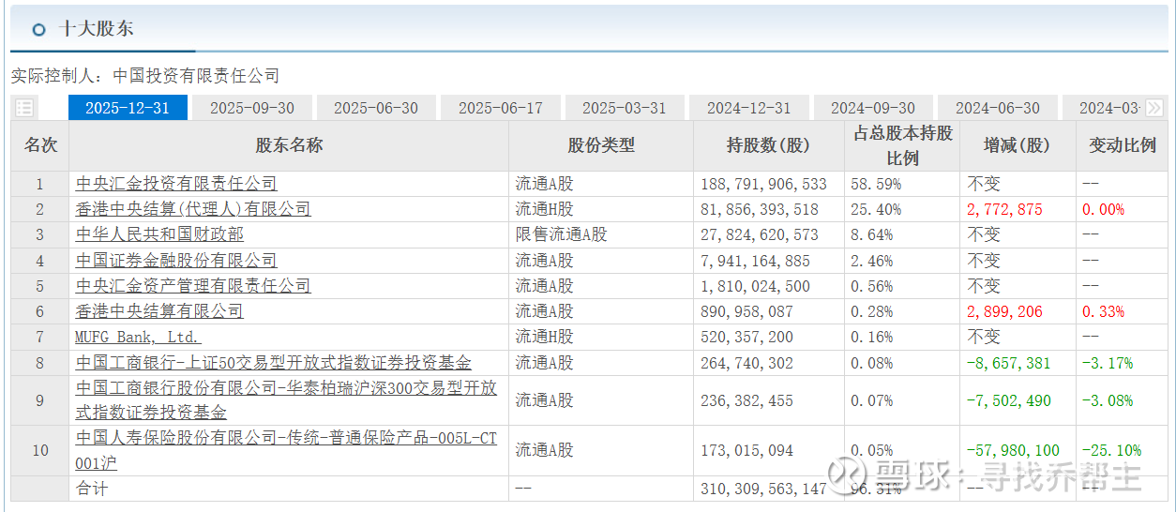Switch to the 2025-03-31 tab
Screen dimensions: 1176x512
pos(625,108)
